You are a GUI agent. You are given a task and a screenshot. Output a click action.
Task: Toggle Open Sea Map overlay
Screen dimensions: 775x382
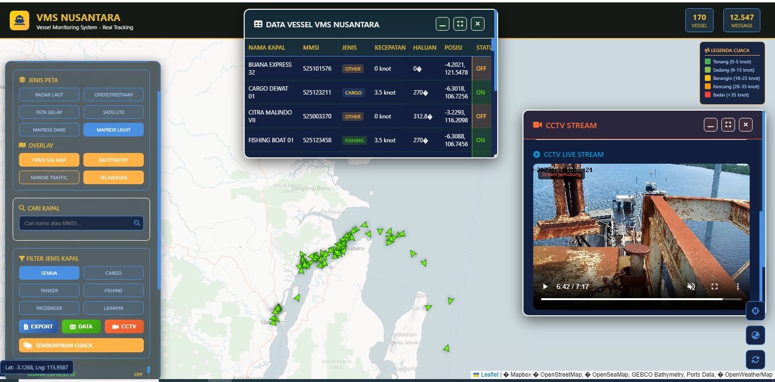(x=49, y=160)
